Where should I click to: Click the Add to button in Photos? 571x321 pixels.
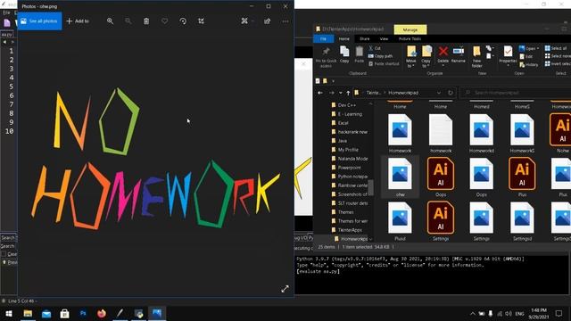78,21
